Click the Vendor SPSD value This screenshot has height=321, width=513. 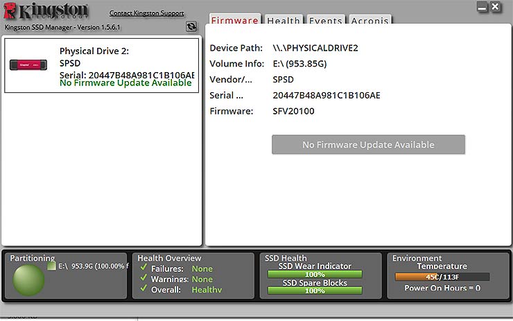tap(283, 80)
